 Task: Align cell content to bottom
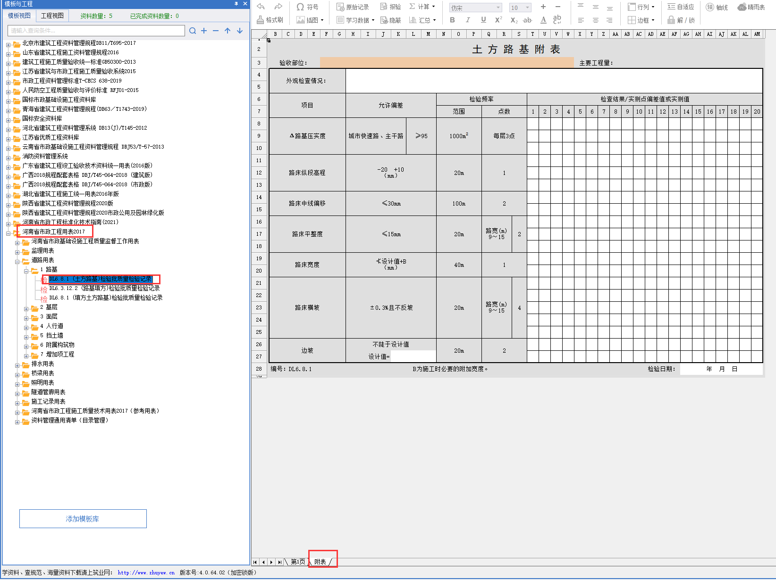(x=610, y=8)
